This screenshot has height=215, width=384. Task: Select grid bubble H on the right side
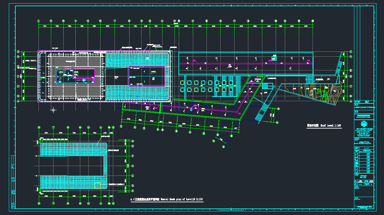click(x=351, y=52)
